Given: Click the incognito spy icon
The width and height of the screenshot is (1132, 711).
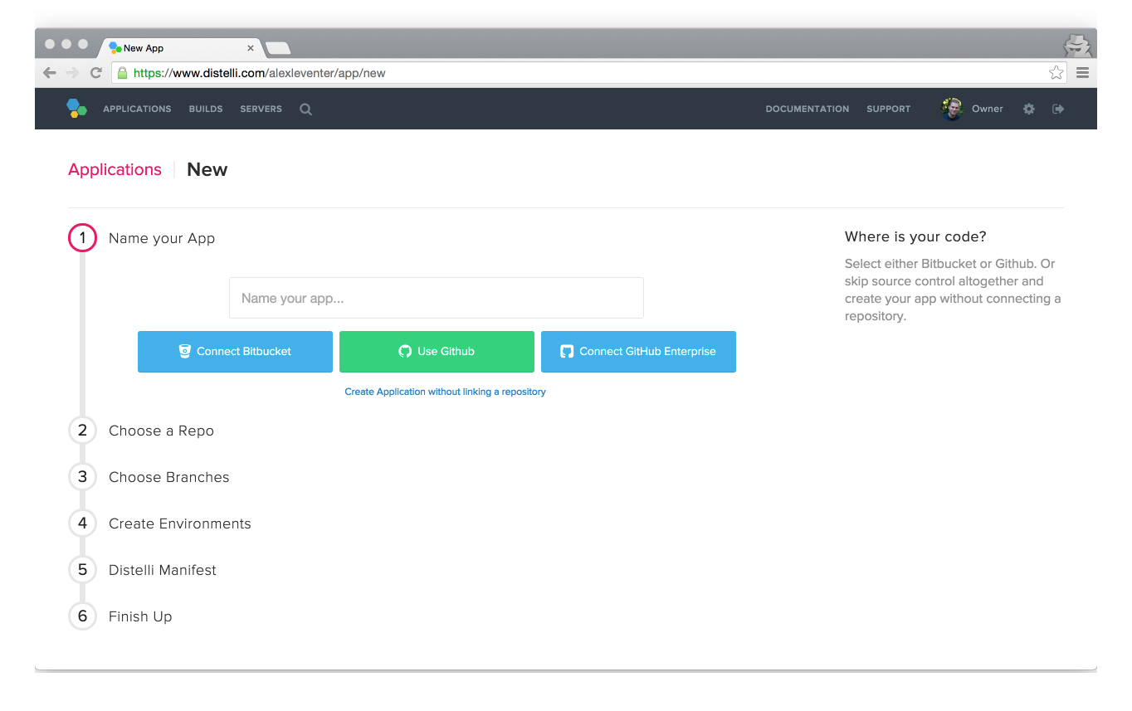Looking at the screenshot, I should [1076, 45].
